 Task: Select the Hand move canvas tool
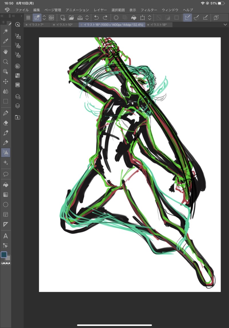pos(6,52)
